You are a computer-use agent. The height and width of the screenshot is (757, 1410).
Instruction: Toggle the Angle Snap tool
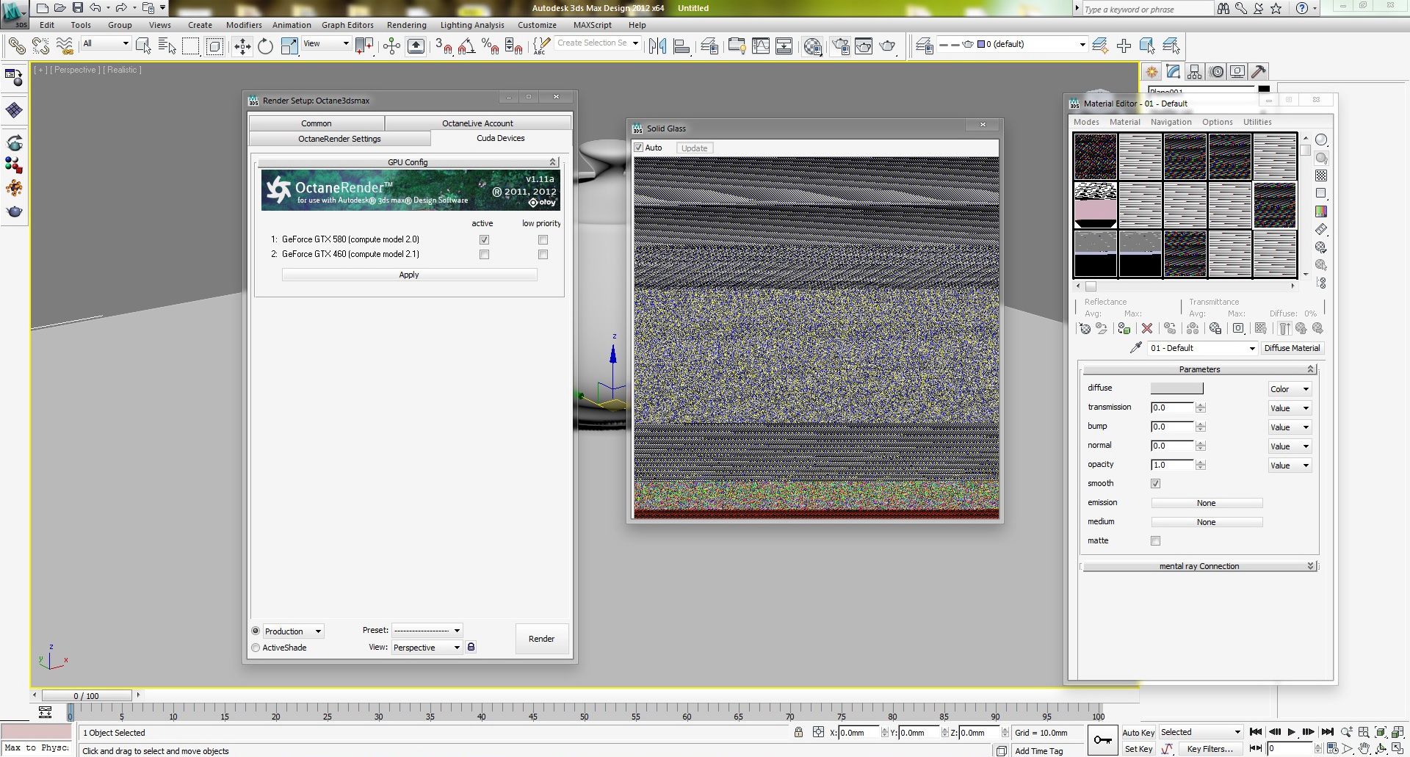click(466, 46)
